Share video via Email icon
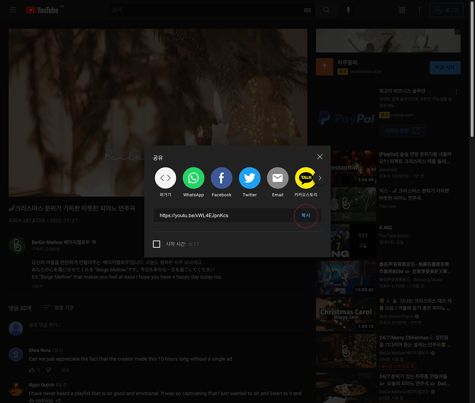Viewport: 475px width, 403px height. [278, 178]
